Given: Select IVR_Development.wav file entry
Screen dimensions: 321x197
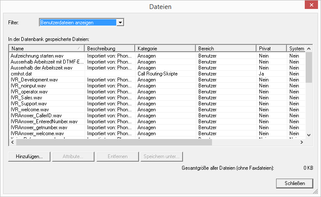Looking at the screenshot, I should pos(34,80).
